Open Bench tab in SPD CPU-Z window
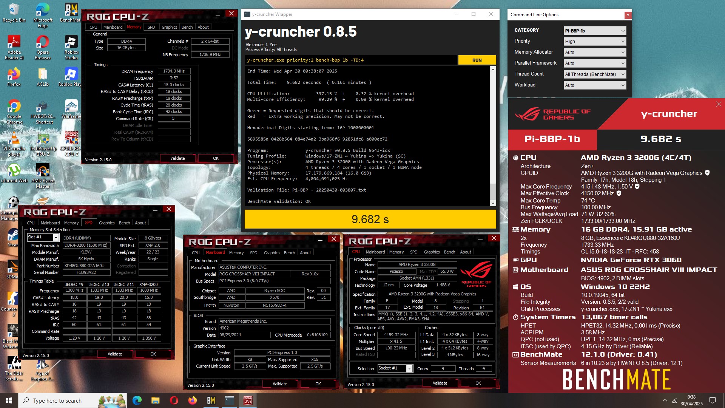725x408 pixels. tap(124, 223)
